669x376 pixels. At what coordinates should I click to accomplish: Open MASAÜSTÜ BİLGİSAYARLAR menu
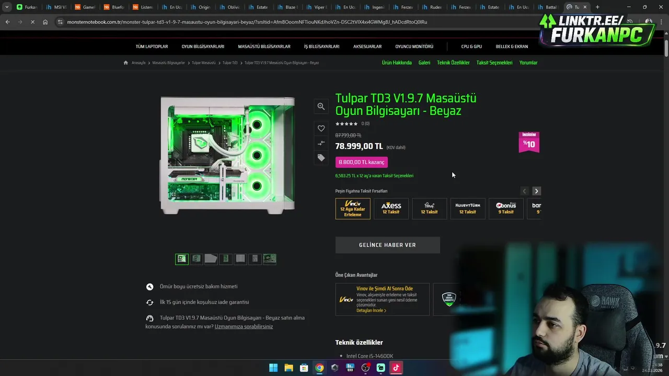[x=264, y=46]
